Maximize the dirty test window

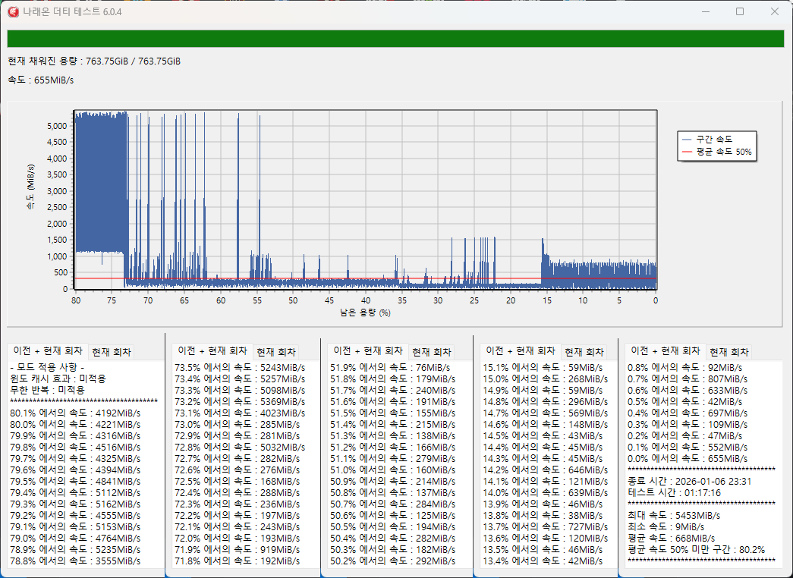[740, 11]
